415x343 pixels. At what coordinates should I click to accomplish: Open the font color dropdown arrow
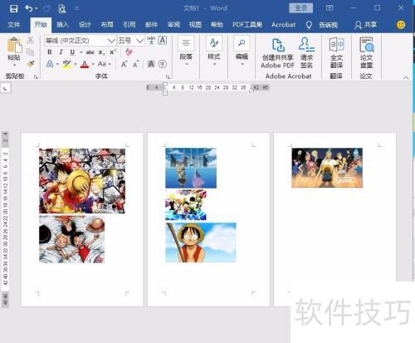point(93,64)
